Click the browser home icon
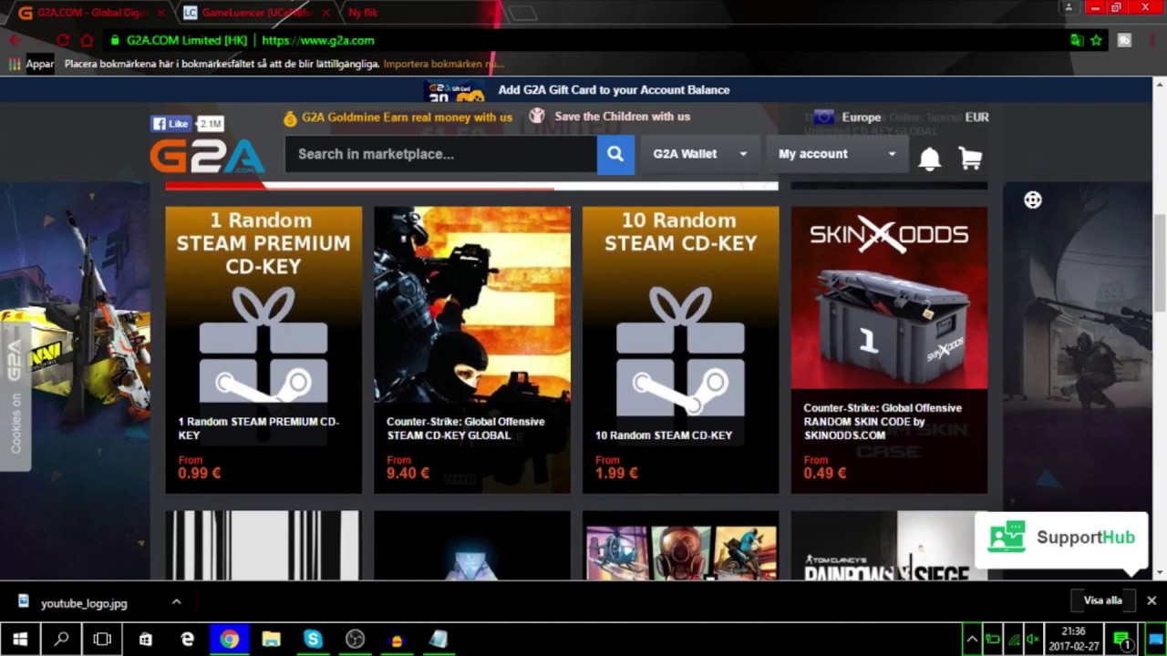This screenshot has height=656, width=1167. pos(87,40)
